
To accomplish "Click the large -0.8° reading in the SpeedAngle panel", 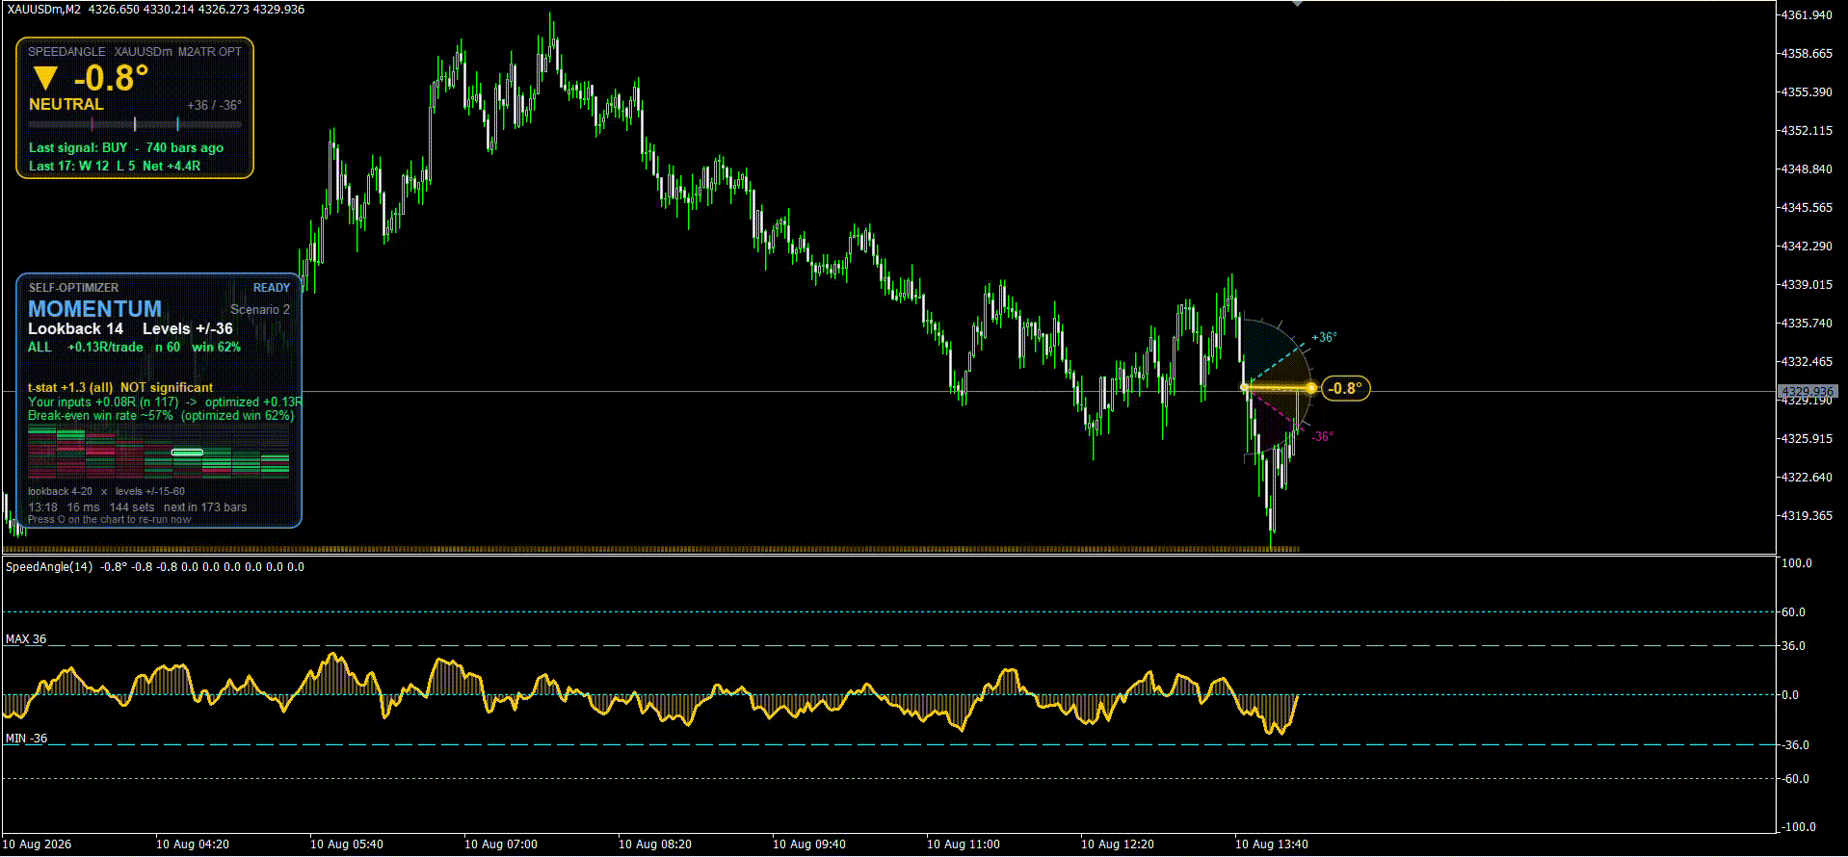I will (112, 78).
